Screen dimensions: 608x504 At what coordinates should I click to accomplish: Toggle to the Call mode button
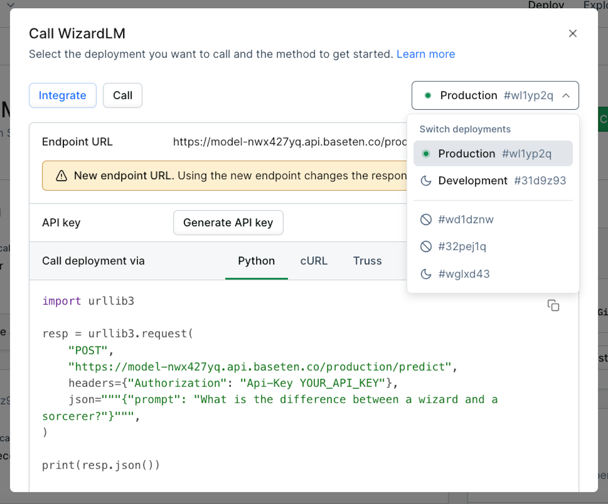(123, 96)
